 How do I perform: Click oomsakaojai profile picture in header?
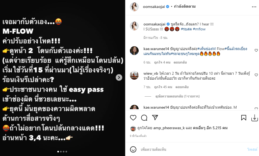[134, 7]
